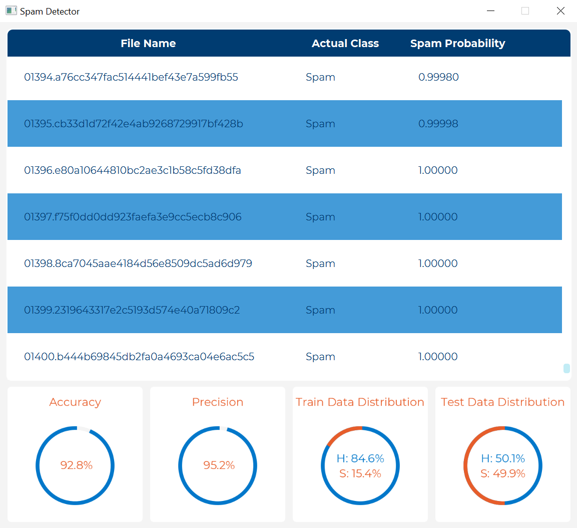Screen dimensions: 577x528
Task: Sort by the Spam Probability column header
Action: 457,43
